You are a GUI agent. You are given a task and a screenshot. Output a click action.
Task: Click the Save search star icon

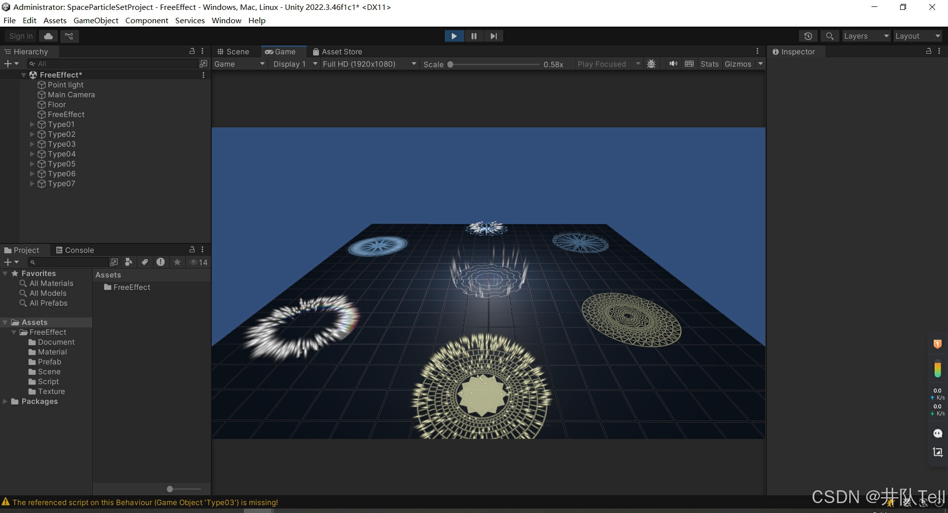(177, 262)
